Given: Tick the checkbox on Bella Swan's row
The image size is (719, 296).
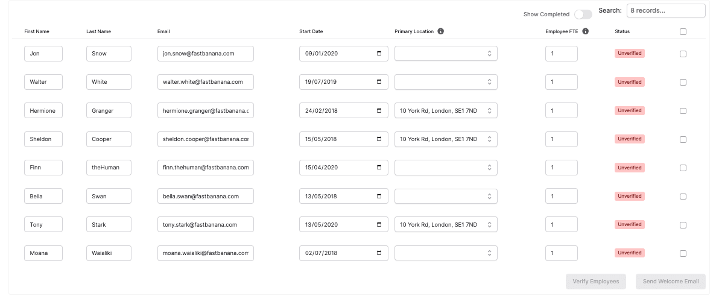Looking at the screenshot, I should tap(683, 197).
